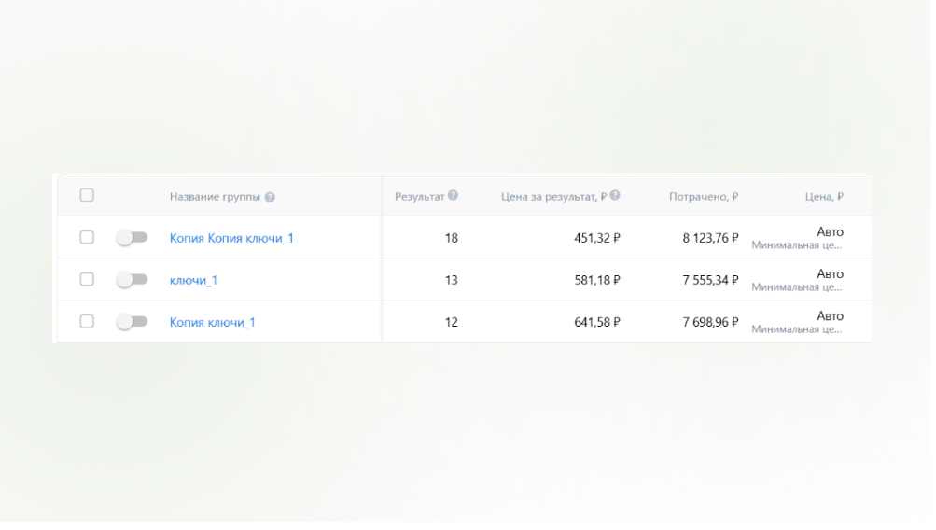This screenshot has width=936, height=530.
Task: Open the Копия Копия ключи_1 group link
Action: [x=231, y=239]
